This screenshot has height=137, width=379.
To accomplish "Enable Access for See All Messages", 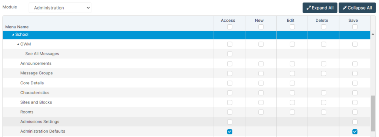I will pyautogui.click(x=229, y=54).
